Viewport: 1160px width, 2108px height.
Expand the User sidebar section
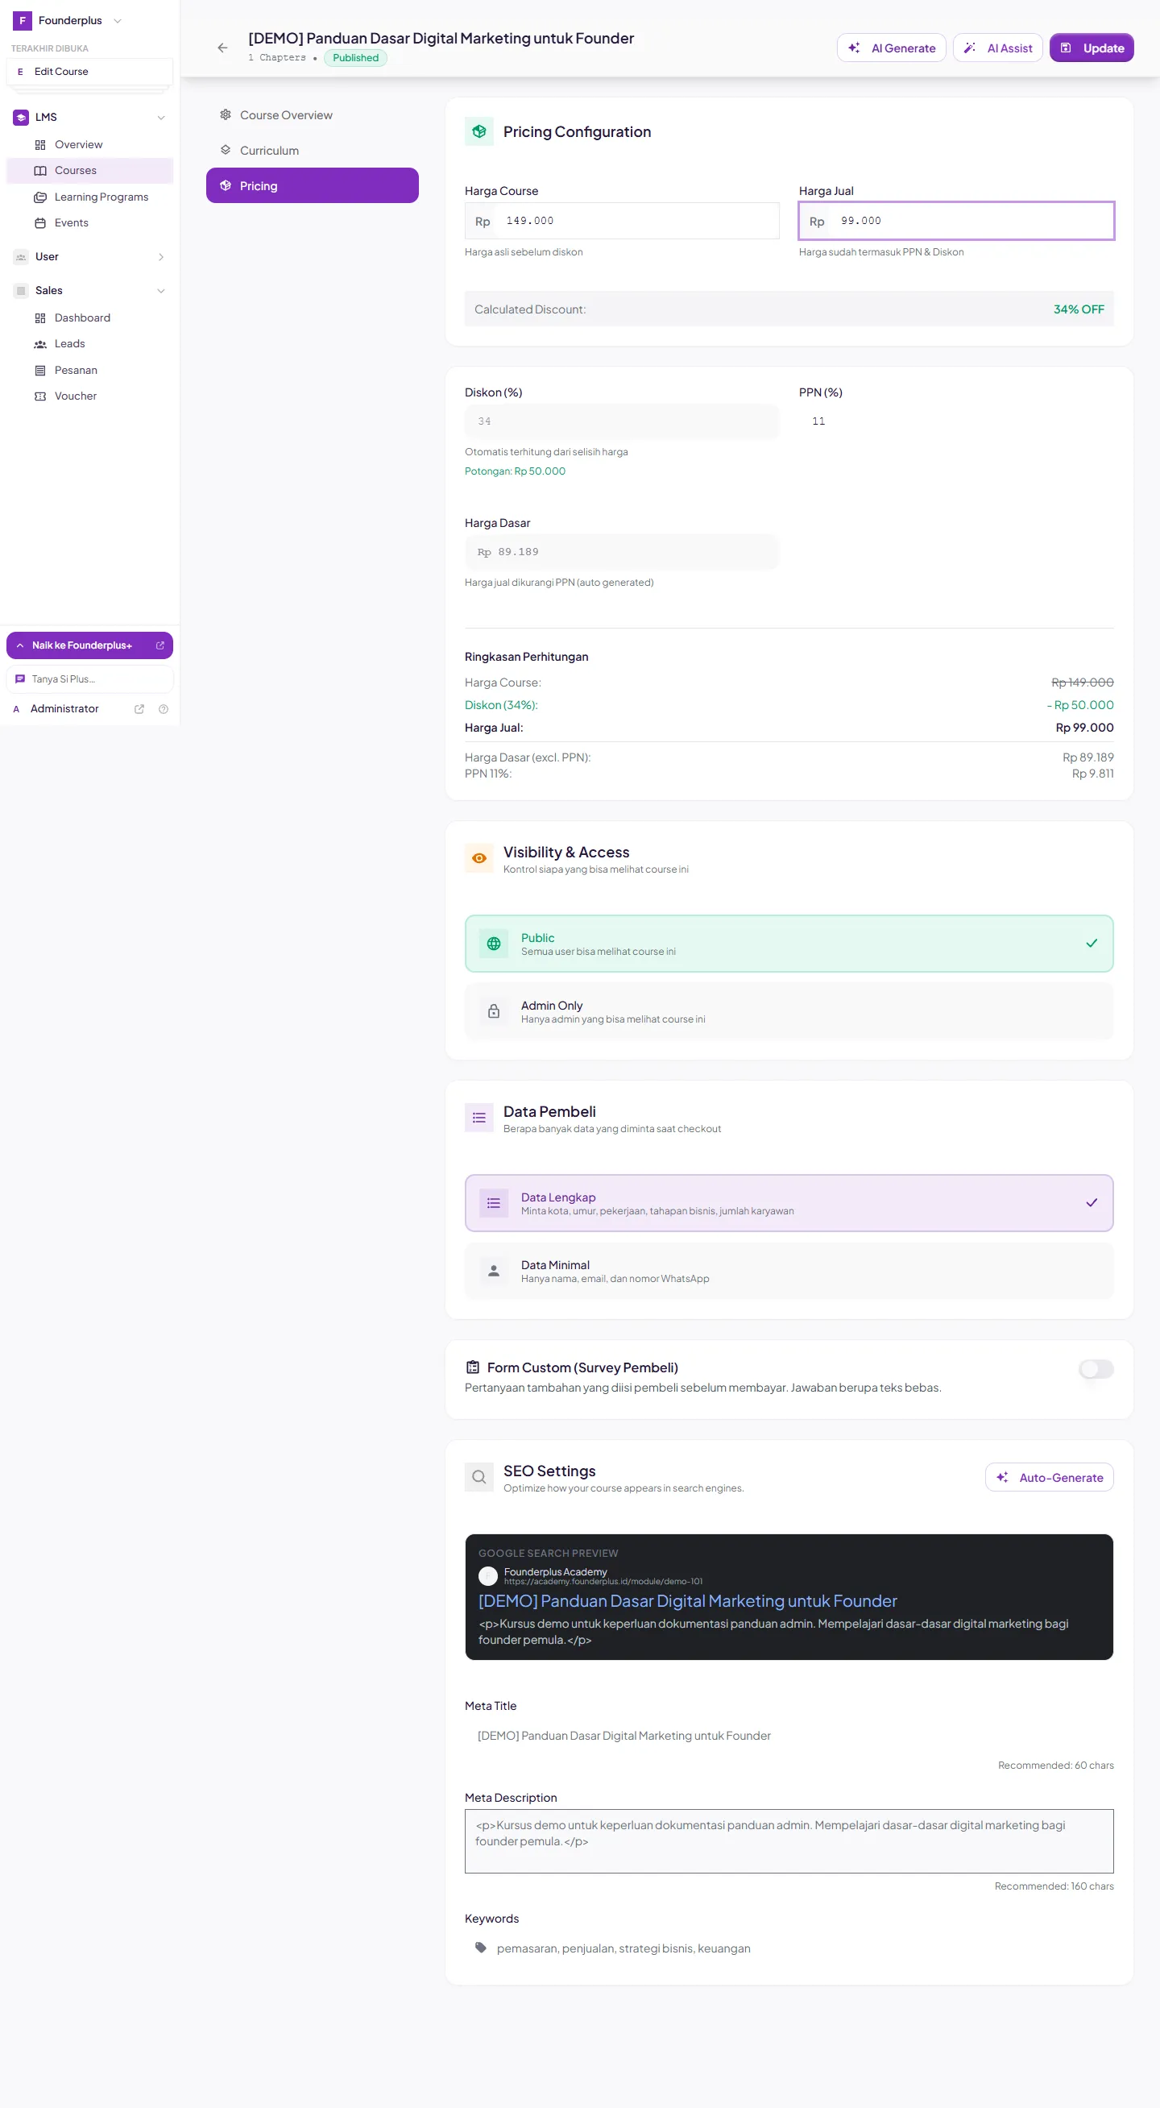point(161,257)
